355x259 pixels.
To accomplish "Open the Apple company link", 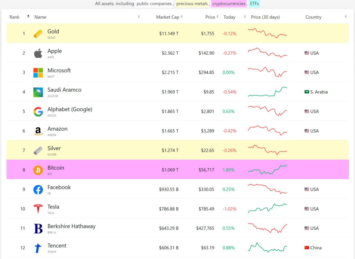I will tap(54, 51).
